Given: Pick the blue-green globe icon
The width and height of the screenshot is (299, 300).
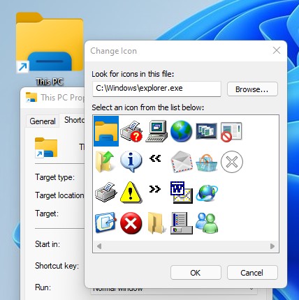Looking at the screenshot, I should pyautogui.click(x=182, y=131).
